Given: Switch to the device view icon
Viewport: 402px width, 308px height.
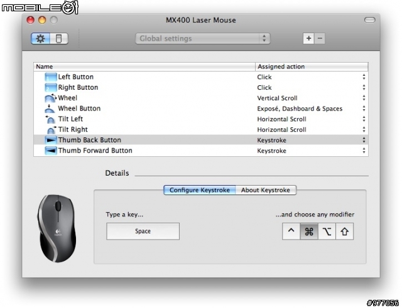Looking at the screenshot, I should [58, 39].
